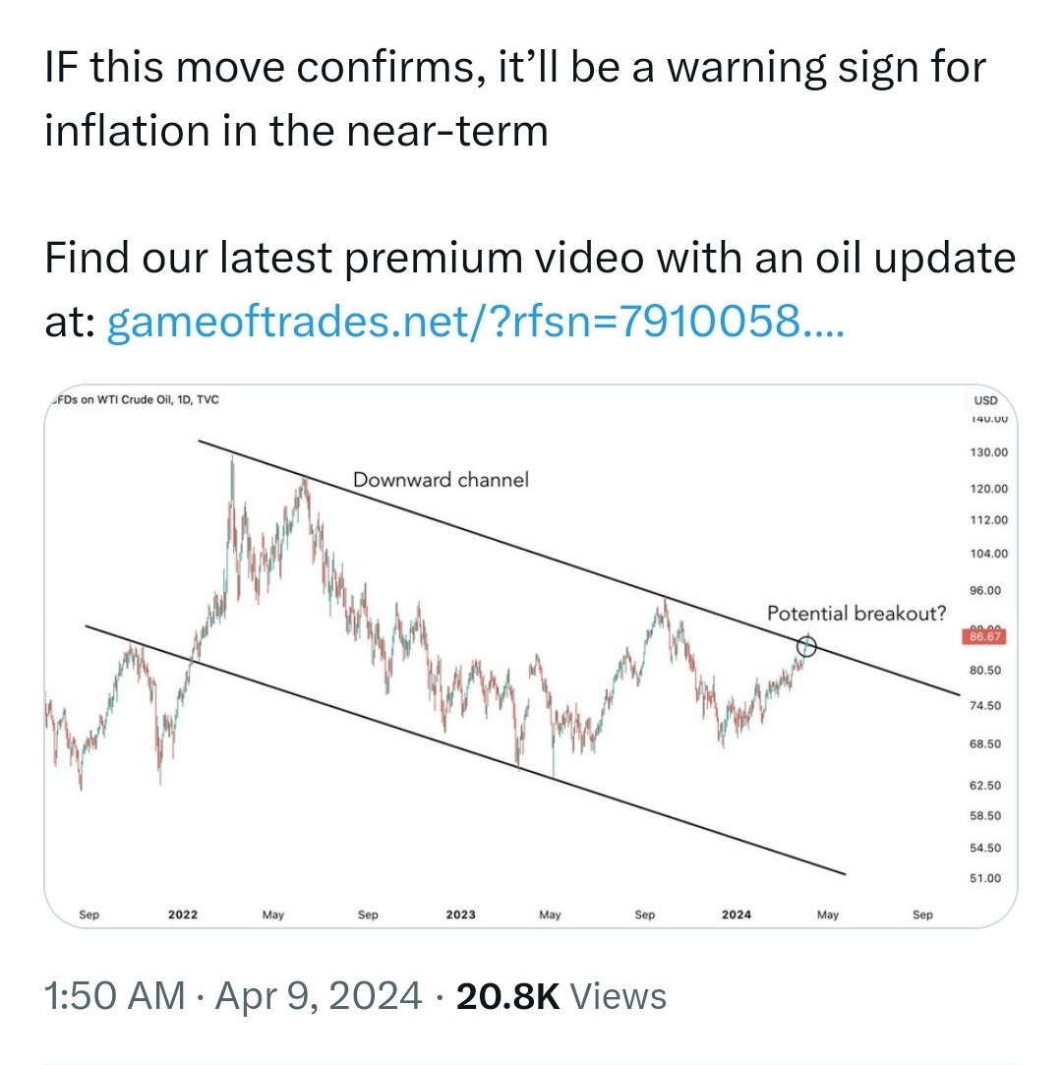1062x1065 pixels.
Task: Click the 'IF this move confirms' tweet text
Action: pyautogui.click(x=514, y=98)
